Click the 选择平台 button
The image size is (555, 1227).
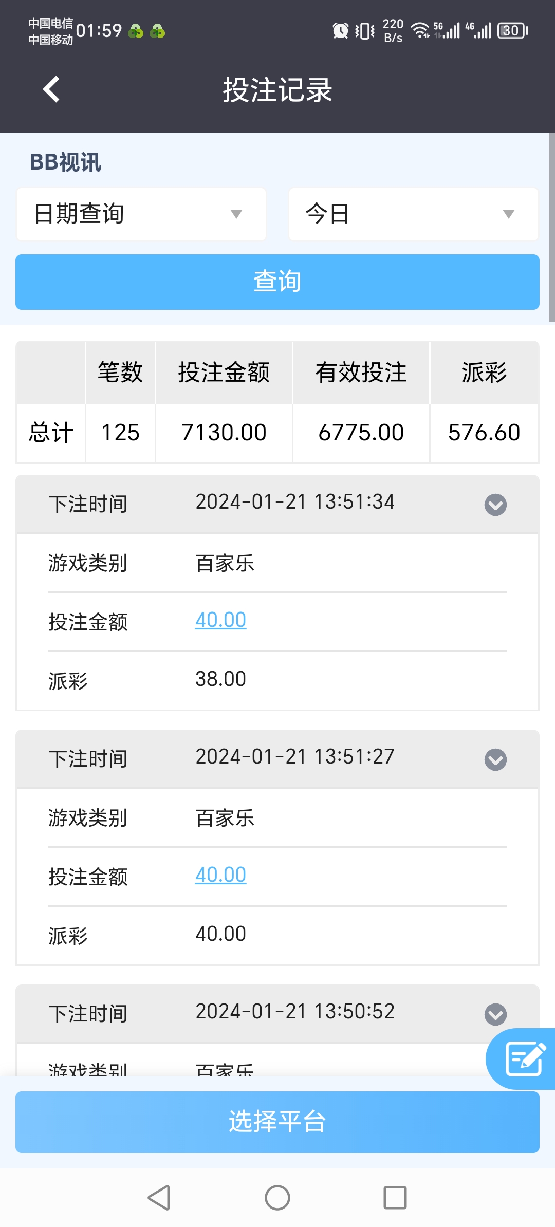tap(277, 1122)
